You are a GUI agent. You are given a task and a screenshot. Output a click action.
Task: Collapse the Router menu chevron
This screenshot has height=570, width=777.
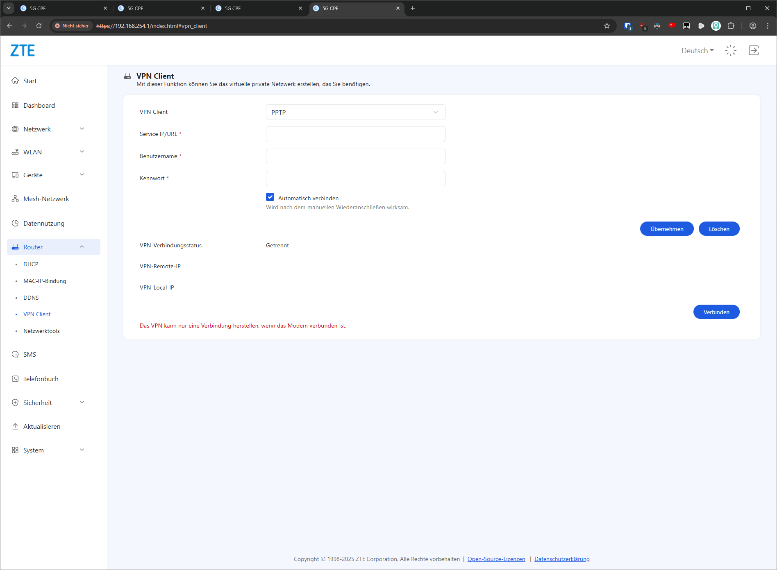point(82,247)
